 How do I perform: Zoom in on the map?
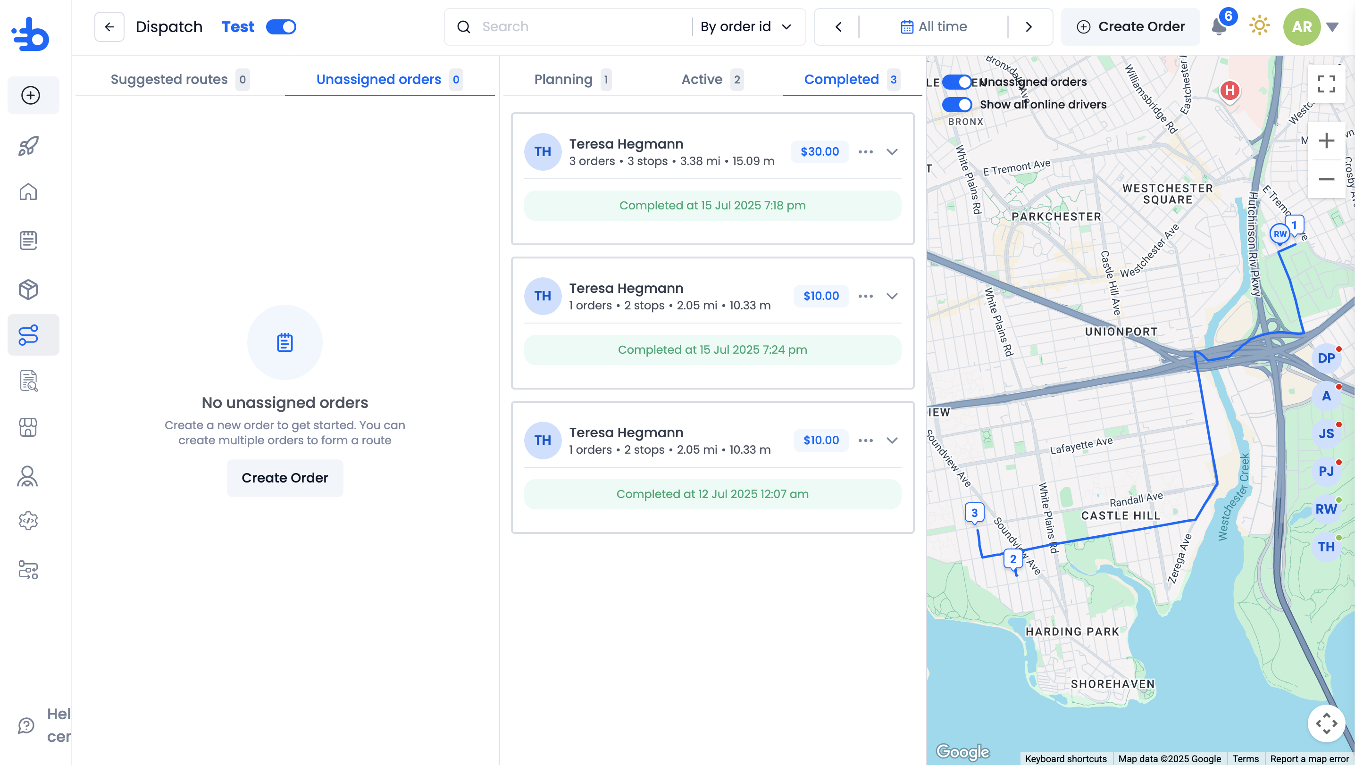1326,141
